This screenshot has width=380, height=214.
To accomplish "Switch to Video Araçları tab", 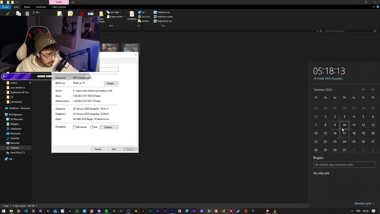I will (59, 7).
